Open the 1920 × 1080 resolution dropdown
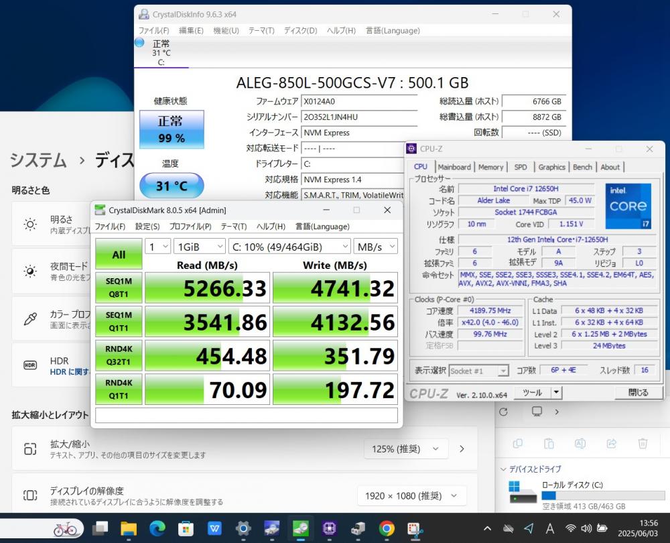This screenshot has height=543, width=670. tap(411, 496)
